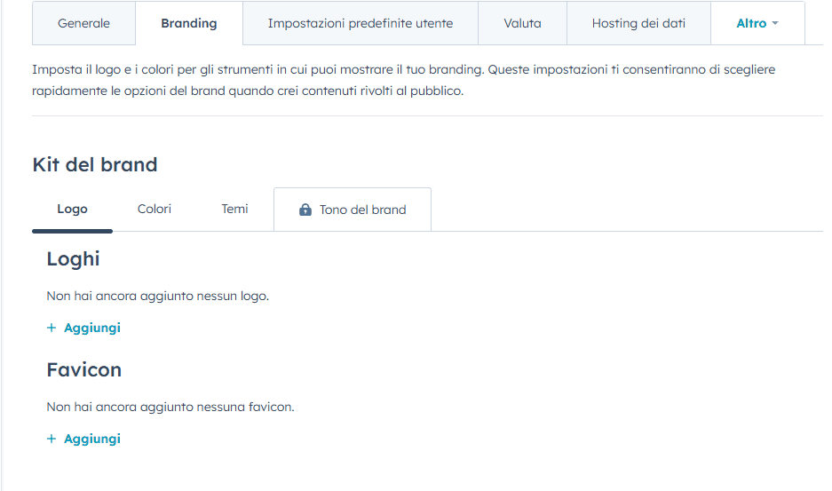Expand the Altro dropdown menu

coord(757,23)
